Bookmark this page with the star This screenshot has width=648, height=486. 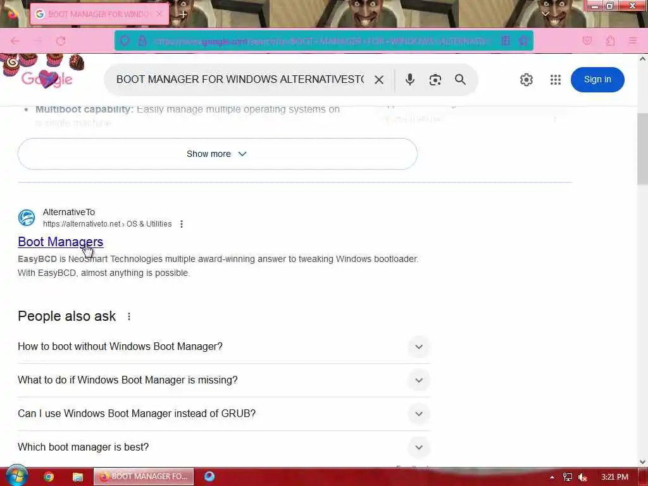pyautogui.click(x=523, y=40)
